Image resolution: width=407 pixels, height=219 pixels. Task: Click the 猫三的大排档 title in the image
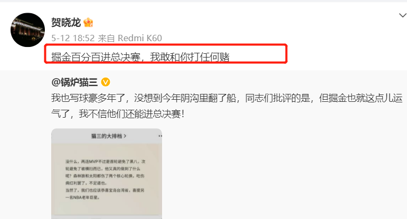click(x=107, y=136)
